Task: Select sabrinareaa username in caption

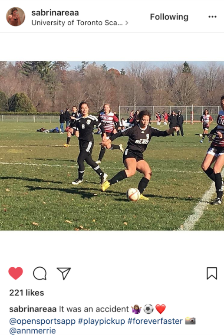Action: (x=33, y=309)
